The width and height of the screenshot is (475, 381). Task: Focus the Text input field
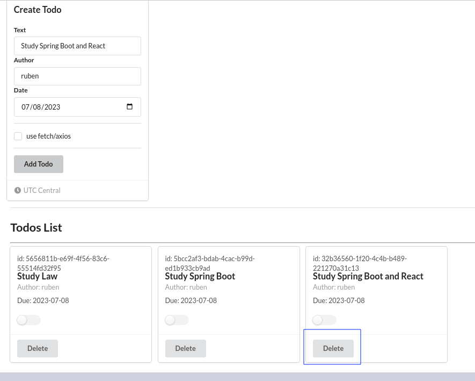pos(77,46)
